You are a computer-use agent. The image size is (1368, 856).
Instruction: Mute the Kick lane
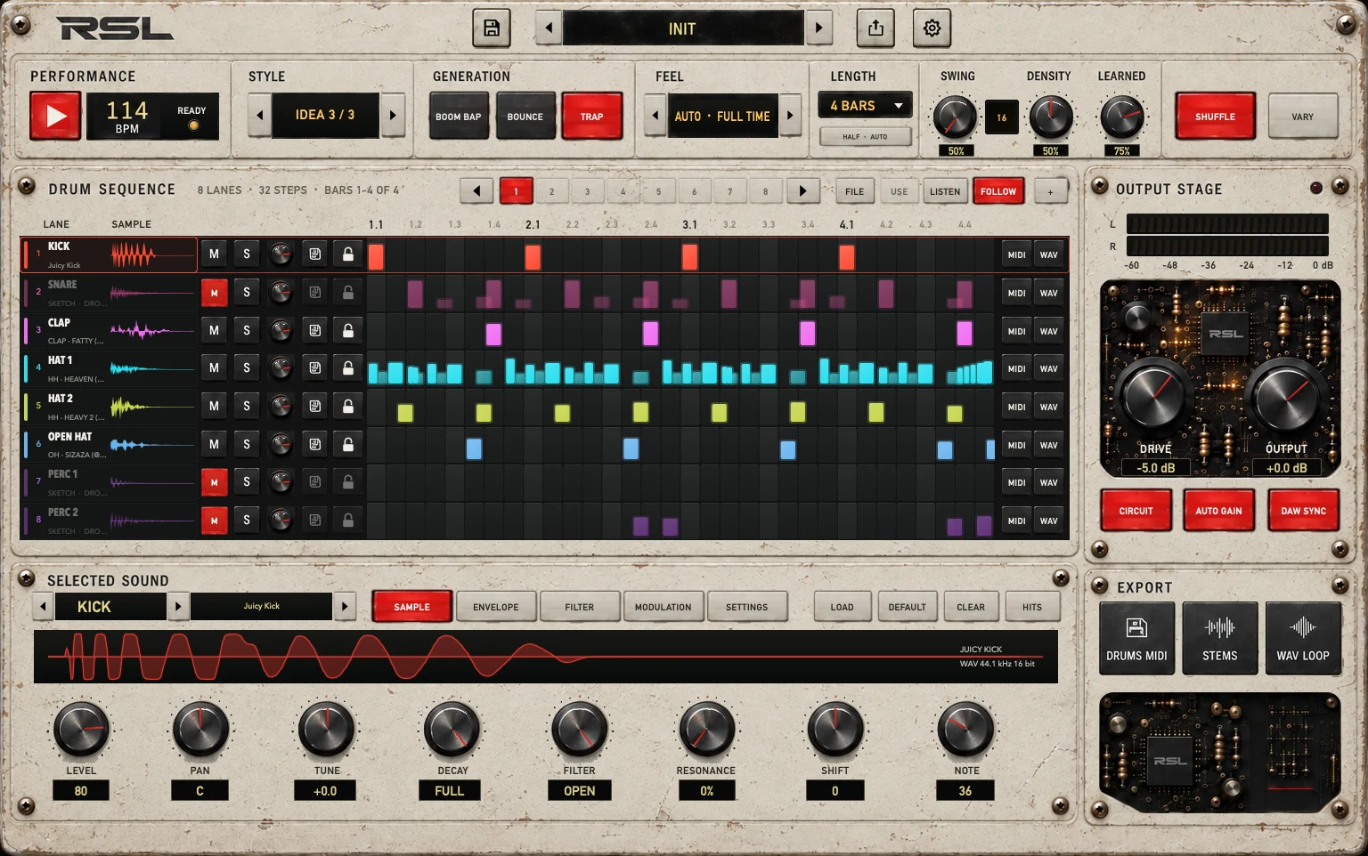[214, 254]
